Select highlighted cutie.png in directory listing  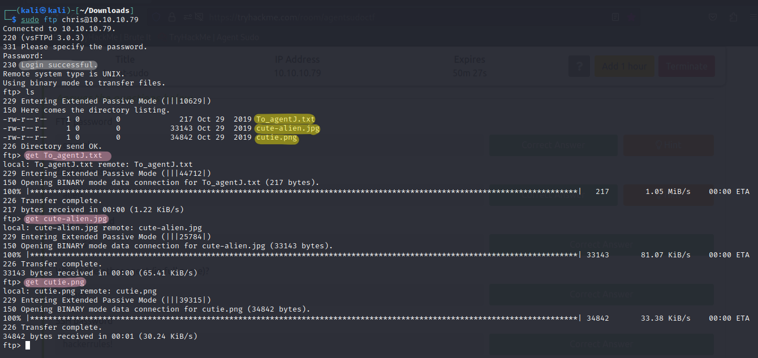[x=275, y=137]
